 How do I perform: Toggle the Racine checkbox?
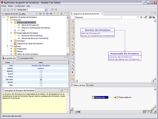(x=41, y=82)
